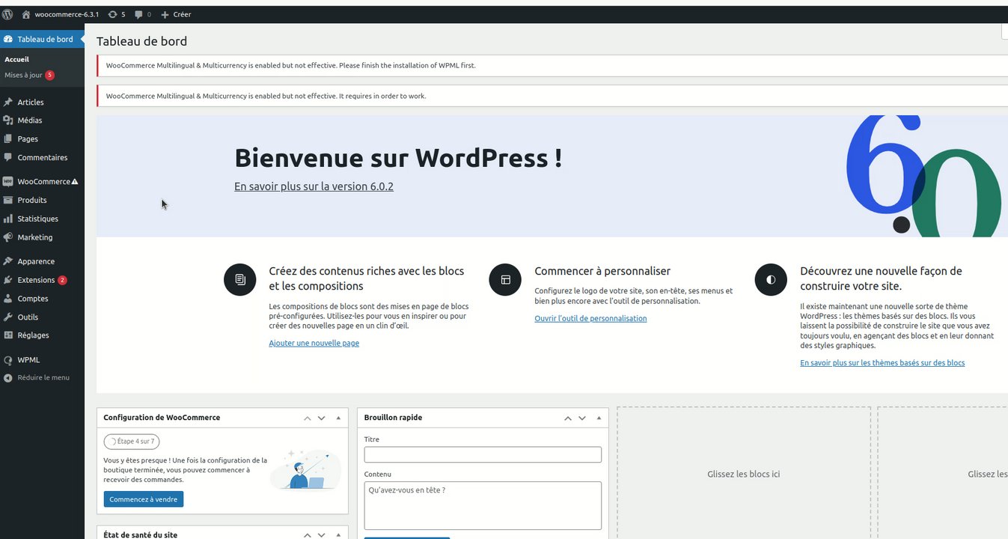Focus the Titre input field
This screenshot has width=1008, height=539.
coord(483,454)
